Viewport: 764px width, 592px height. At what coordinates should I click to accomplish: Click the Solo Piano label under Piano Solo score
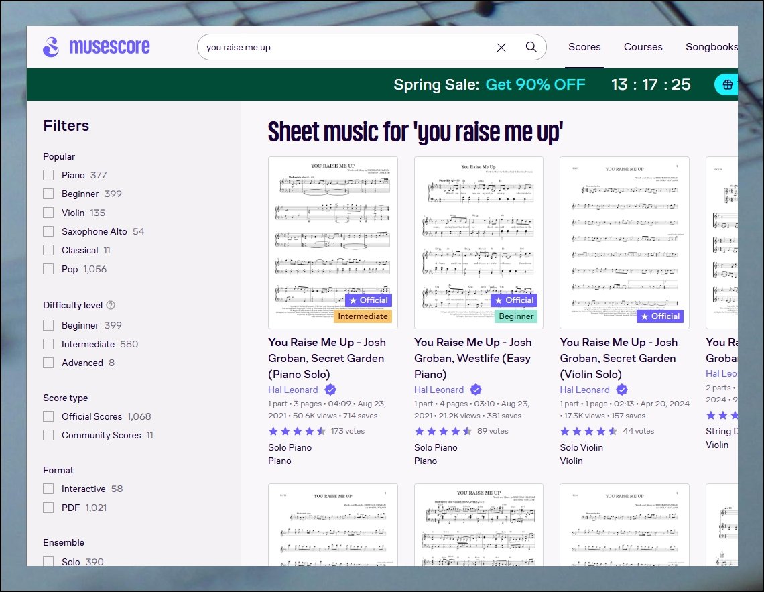(x=290, y=447)
